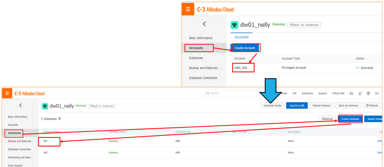384x167 pixels.
Task: Click Back Up Instance button
Action: 348,106
